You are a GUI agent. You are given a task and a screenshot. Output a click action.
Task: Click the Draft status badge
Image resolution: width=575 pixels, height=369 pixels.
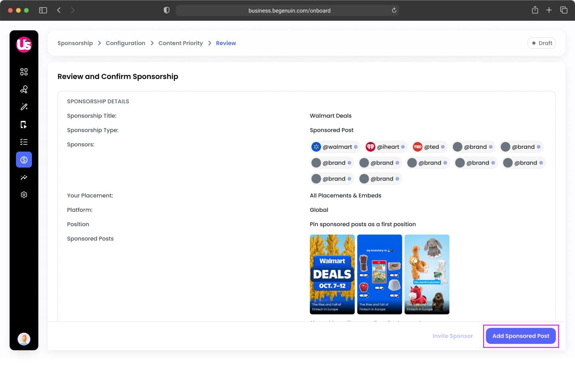point(542,43)
